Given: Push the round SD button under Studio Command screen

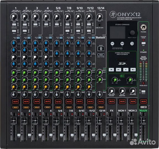Looking at the screenshot, I should coord(122,44).
